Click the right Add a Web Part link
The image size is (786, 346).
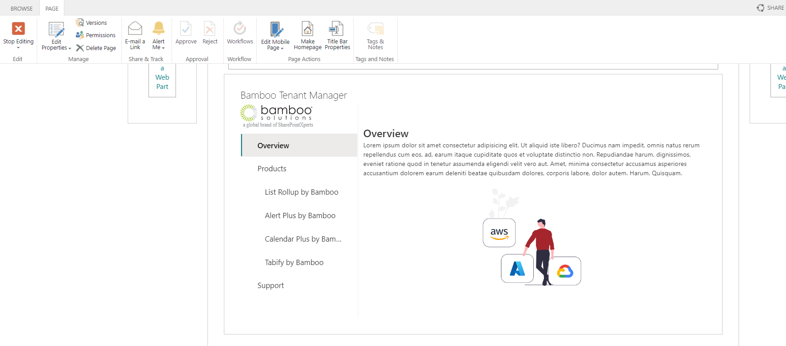pos(781,77)
